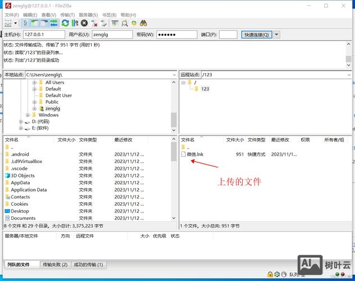Image resolution: width=355 pixels, height=281 pixels.
Task: Expand the D: drive tree node
Action: [x=21, y=121]
